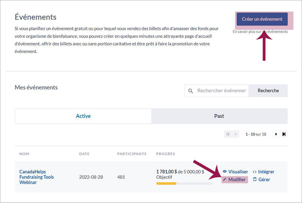Go to the next page arrow
Screen dimensions: 302x203
pos(276,134)
